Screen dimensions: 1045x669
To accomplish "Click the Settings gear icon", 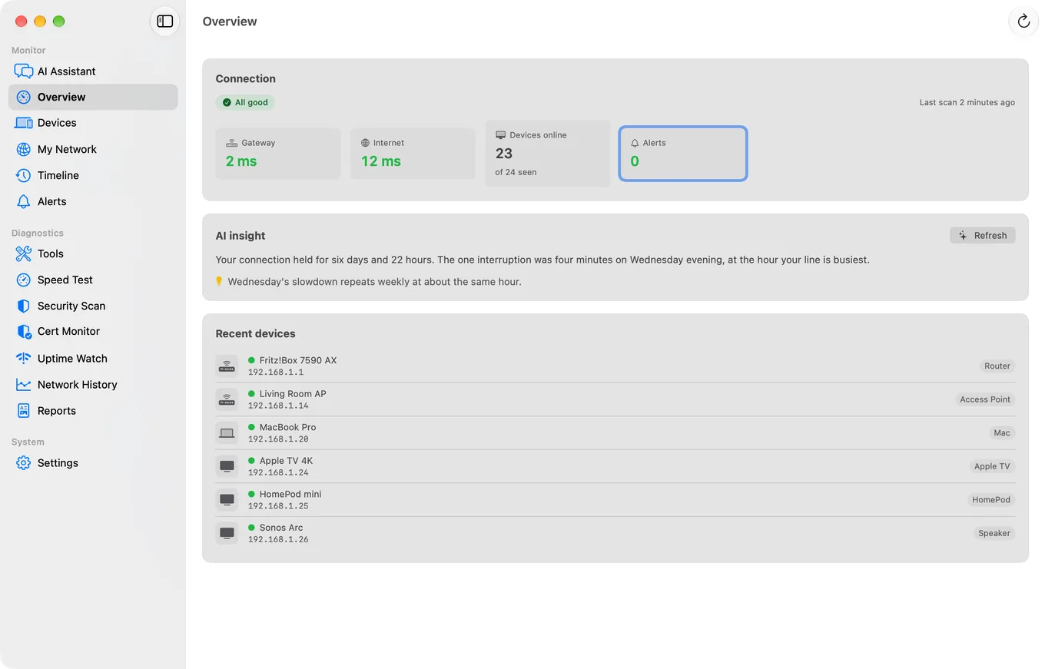I will click(24, 463).
